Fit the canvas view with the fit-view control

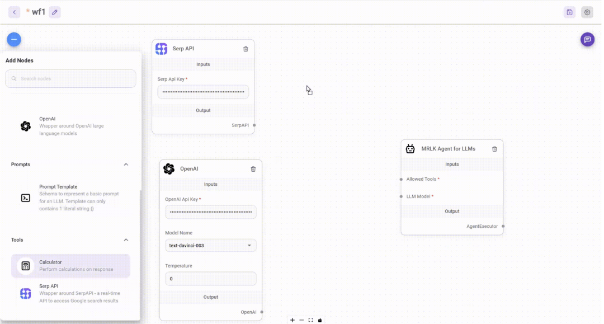311,320
